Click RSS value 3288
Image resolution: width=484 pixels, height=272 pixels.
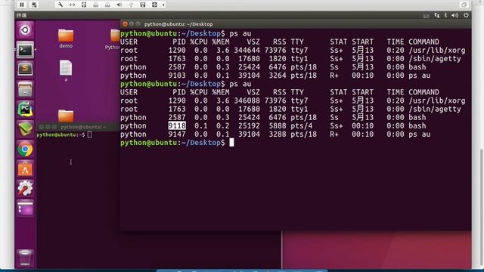coord(278,134)
